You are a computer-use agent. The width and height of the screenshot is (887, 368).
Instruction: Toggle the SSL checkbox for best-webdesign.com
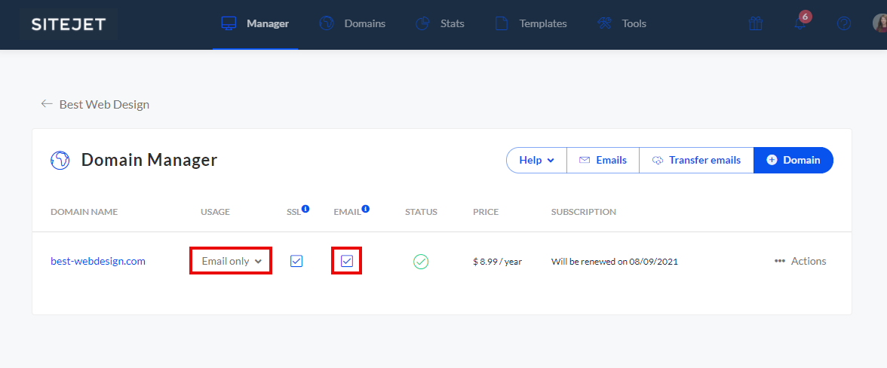coord(296,261)
